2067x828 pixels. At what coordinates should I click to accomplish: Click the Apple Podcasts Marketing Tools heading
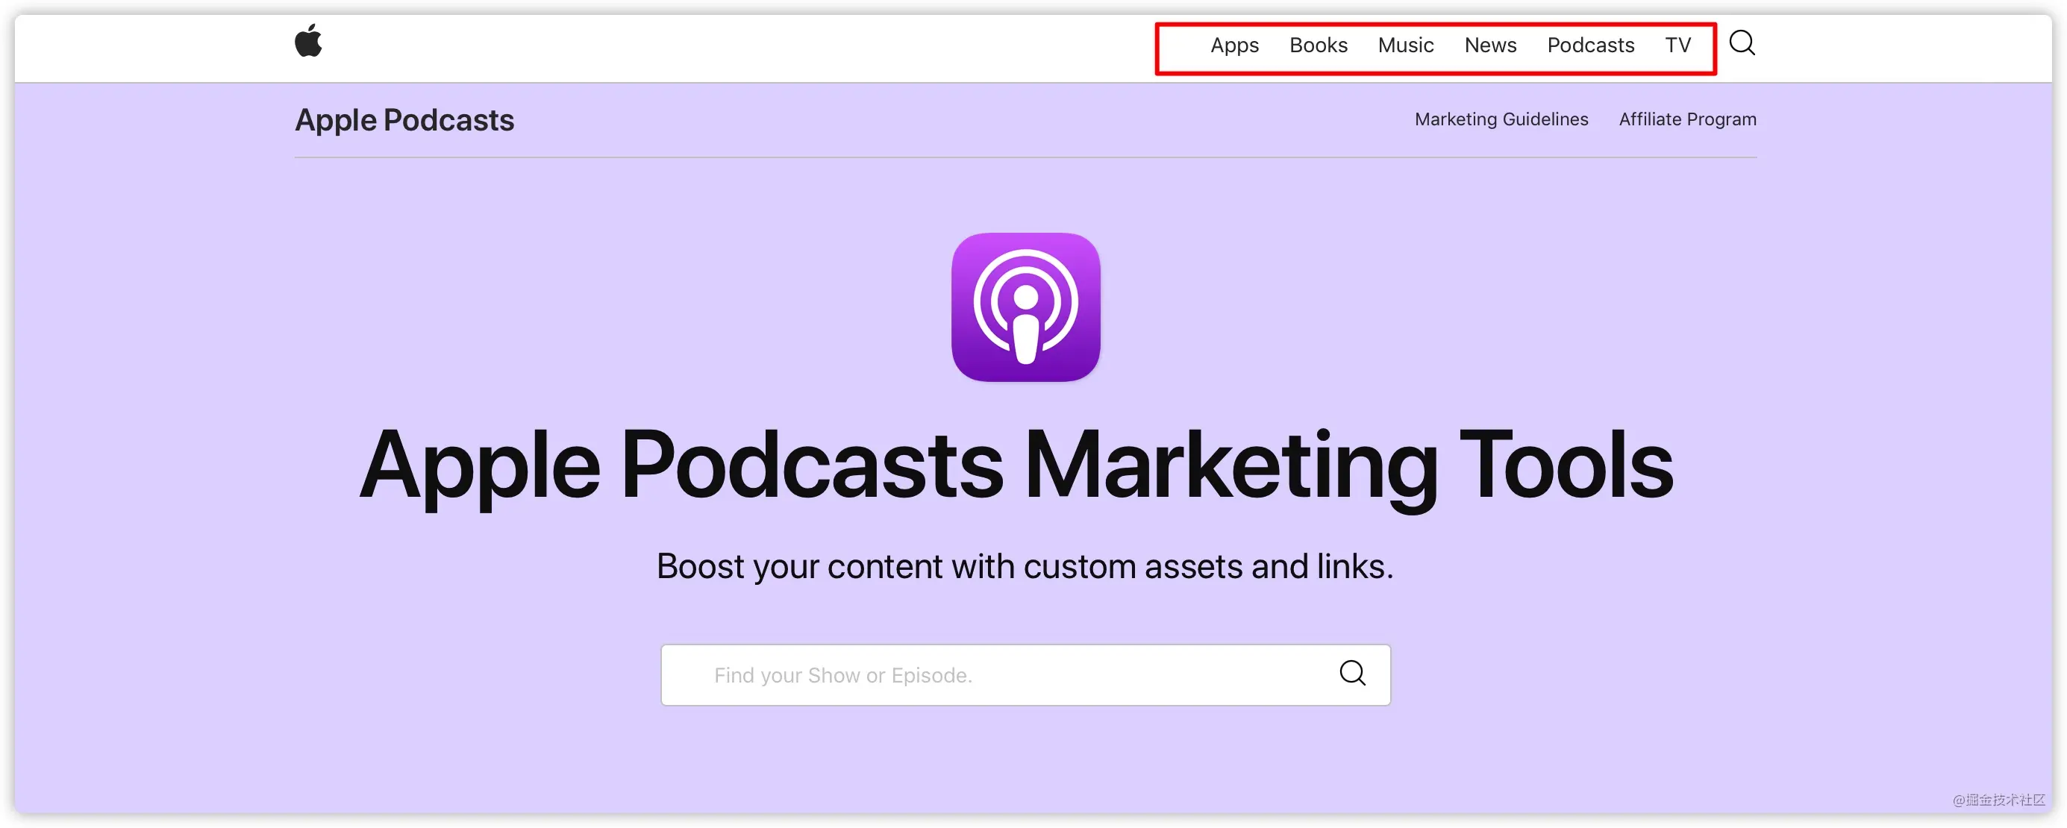pyautogui.click(x=1016, y=466)
